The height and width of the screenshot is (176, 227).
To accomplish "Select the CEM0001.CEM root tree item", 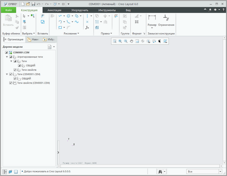I will (x=21, y=53).
